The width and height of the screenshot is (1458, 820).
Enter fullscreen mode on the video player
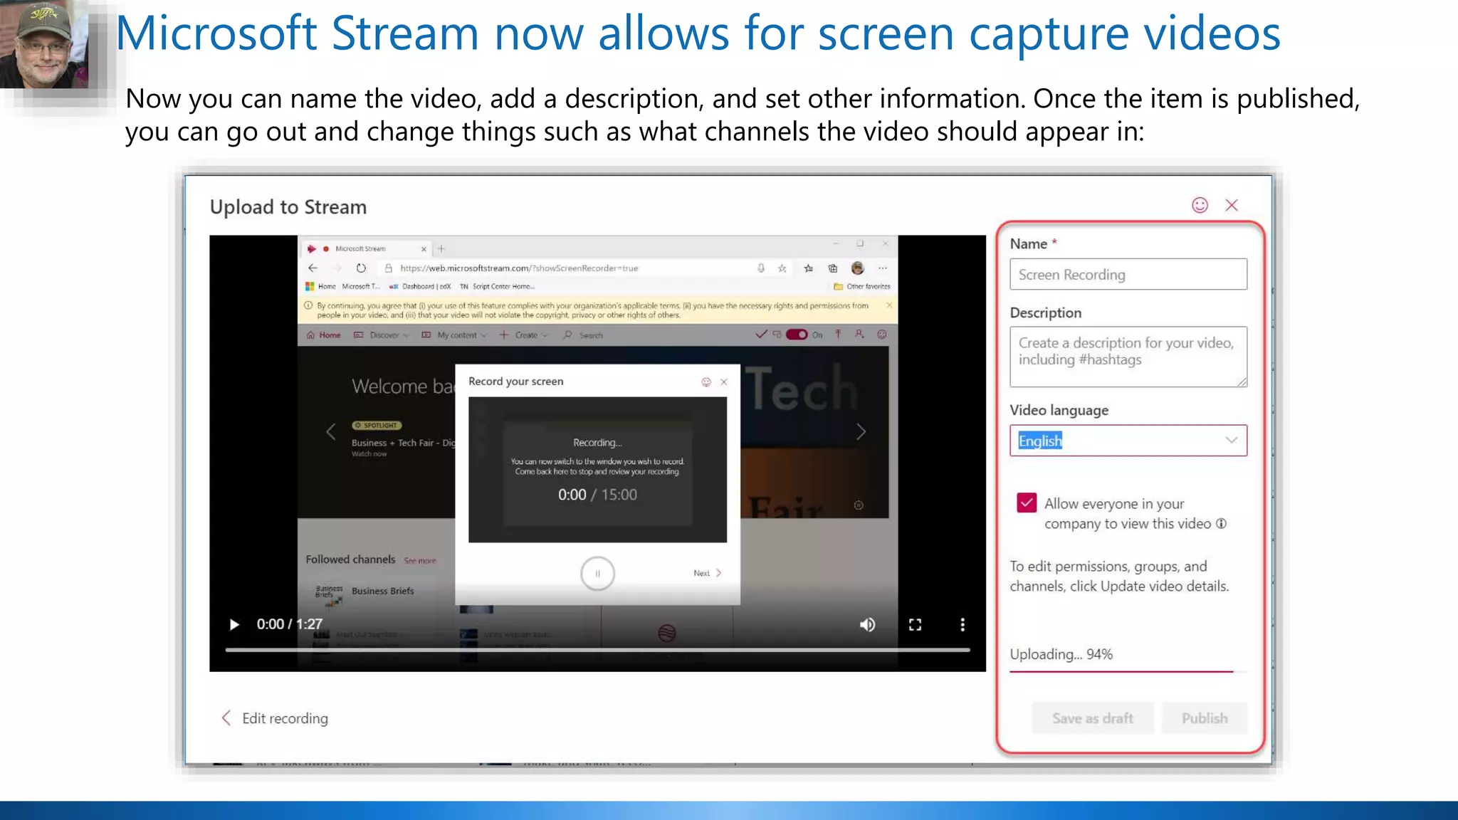coord(915,625)
